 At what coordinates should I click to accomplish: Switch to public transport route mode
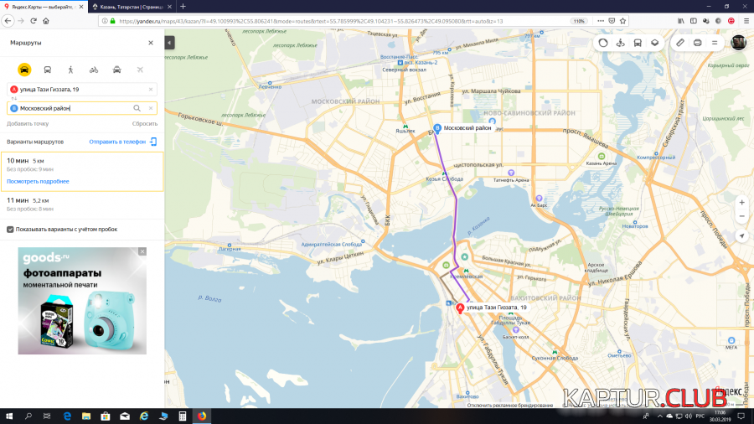48,70
